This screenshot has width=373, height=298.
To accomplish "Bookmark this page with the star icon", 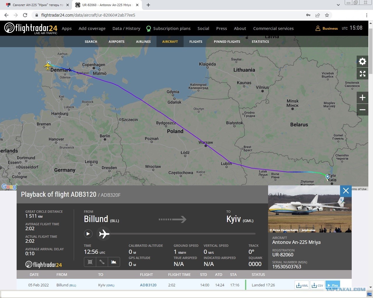I will pyautogui.click(x=327, y=15).
